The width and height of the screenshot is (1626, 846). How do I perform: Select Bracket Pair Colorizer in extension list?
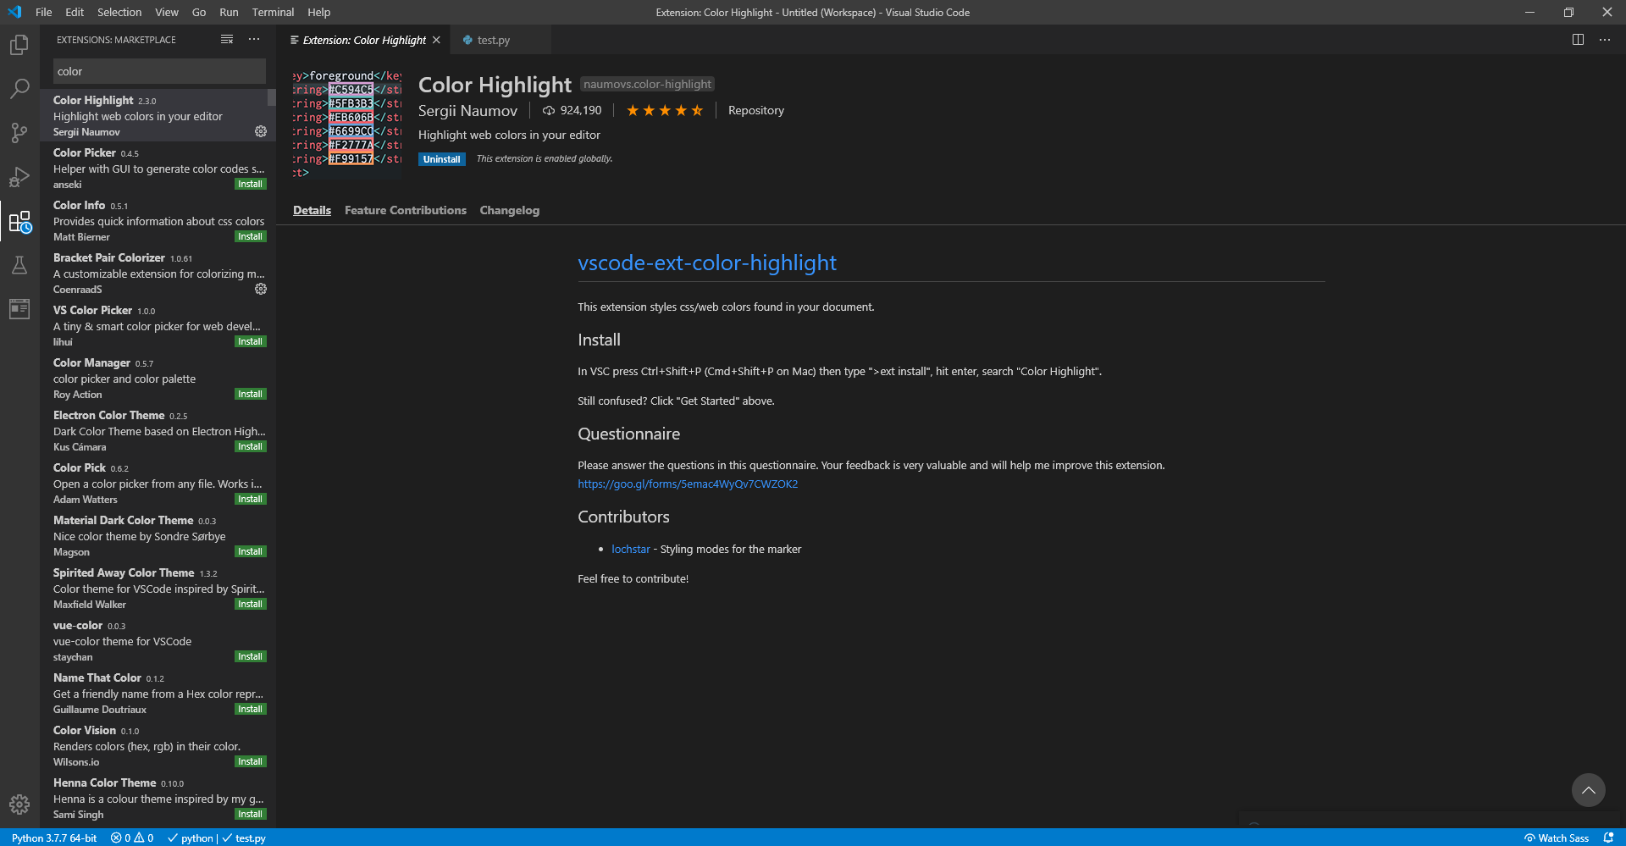point(158,273)
